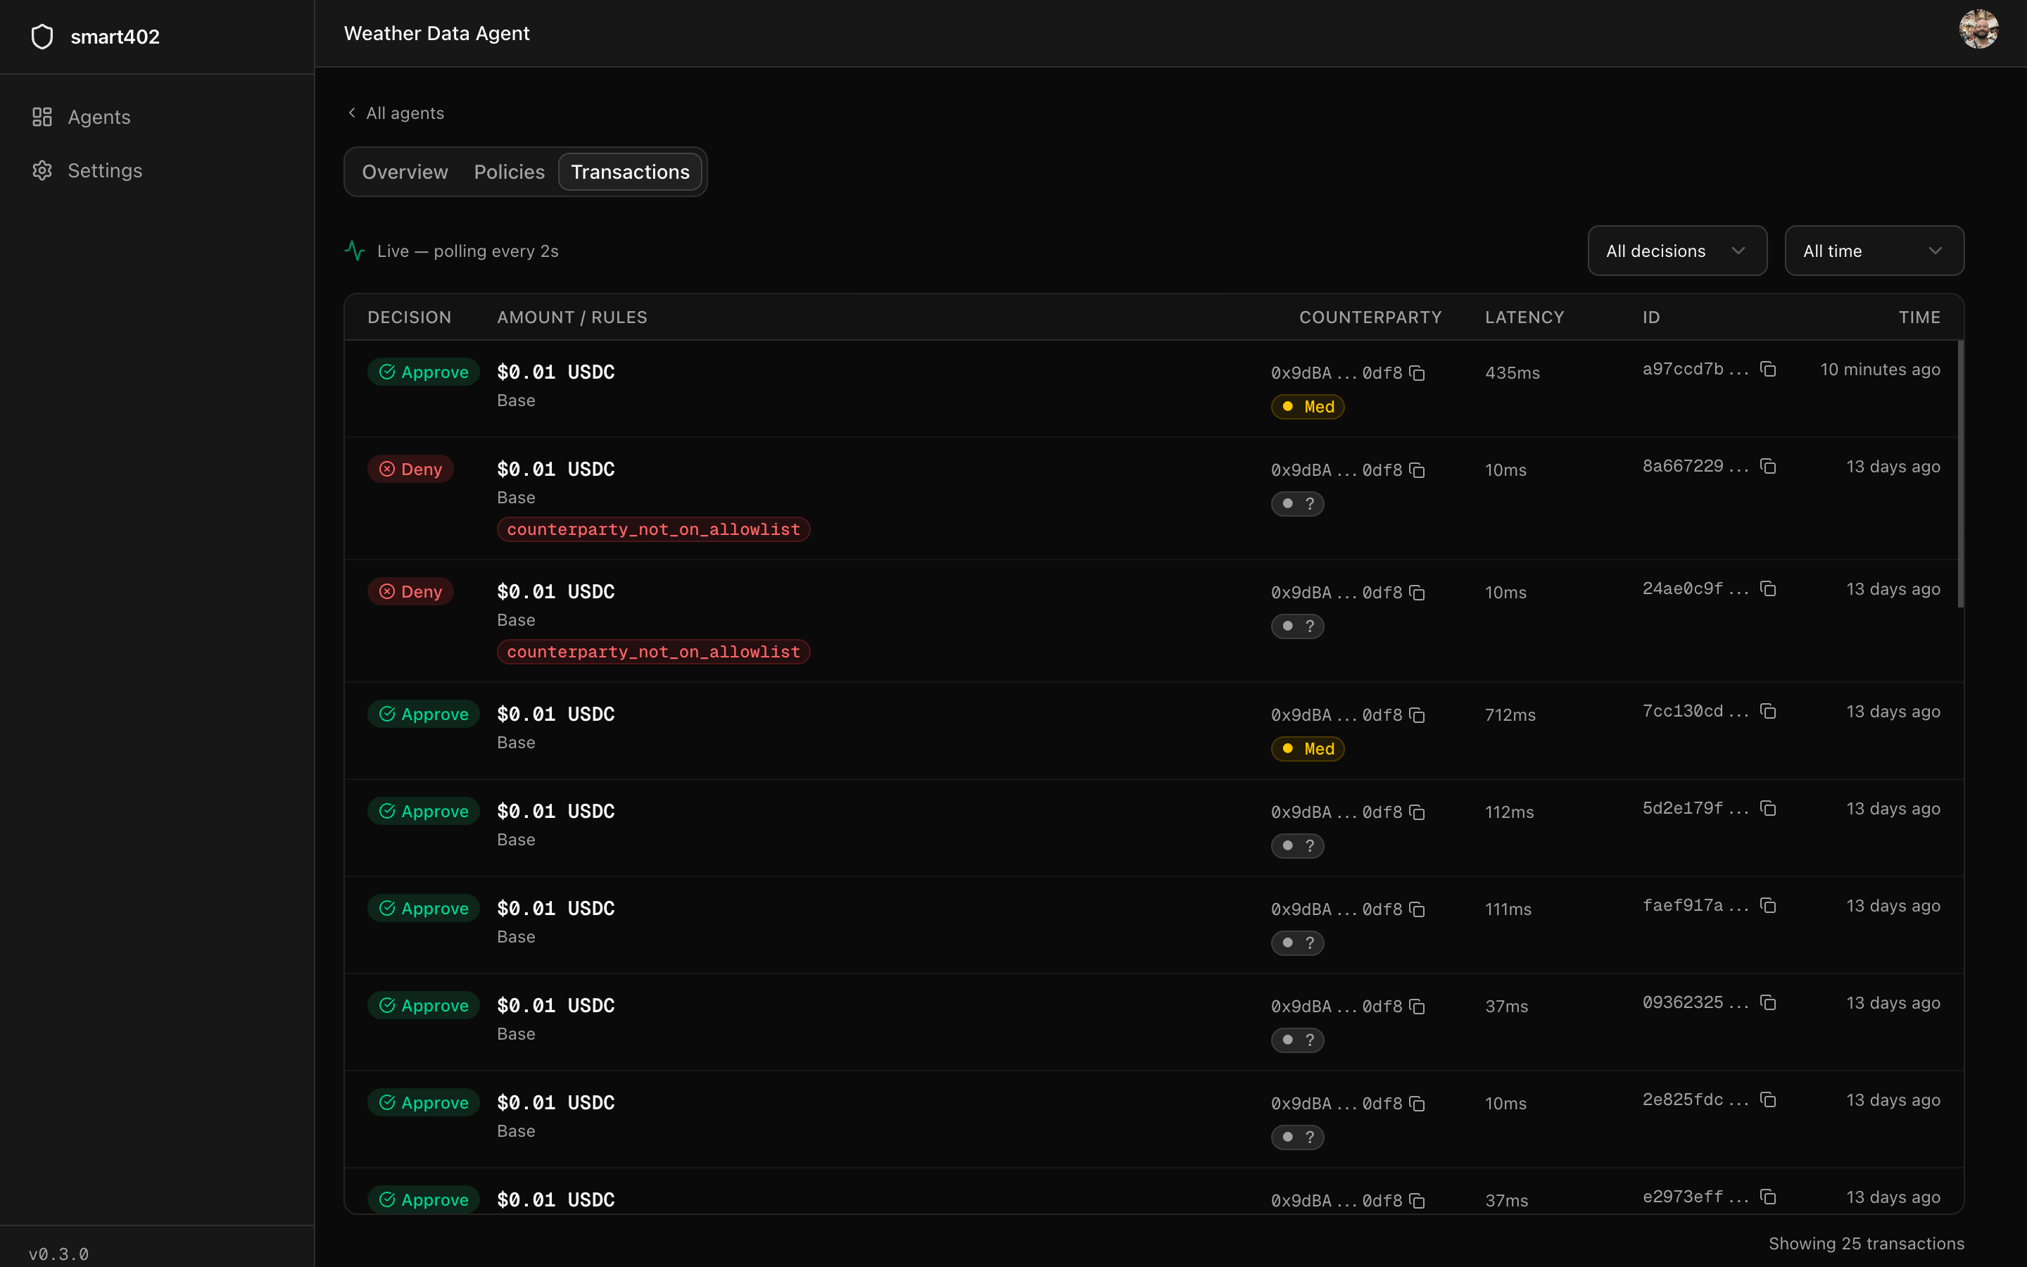This screenshot has height=1267, width=2027.
Task: Click the Approve check icon on the first row
Action: click(388, 371)
